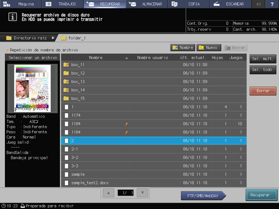Click Bandeja principal output tray text
Viewport: 279px width, 209px height.
coord(29,158)
